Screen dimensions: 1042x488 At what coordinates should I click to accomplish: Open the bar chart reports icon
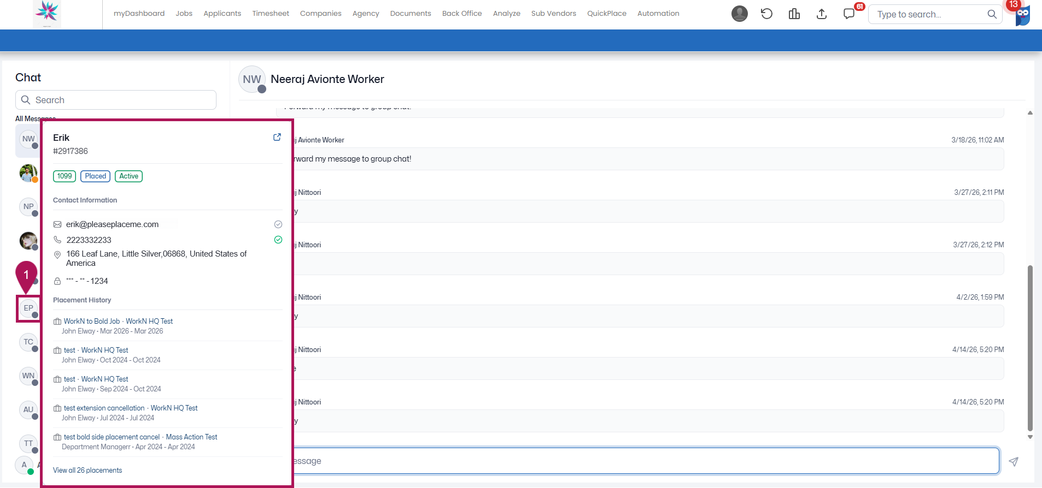794,14
